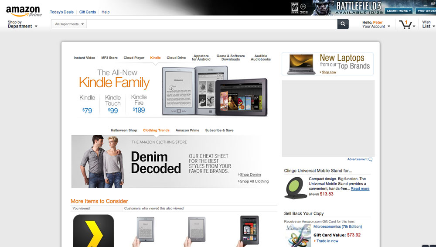Select the Cloud Player tab
The width and height of the screenshot is (436, 247).
point(134,58)
